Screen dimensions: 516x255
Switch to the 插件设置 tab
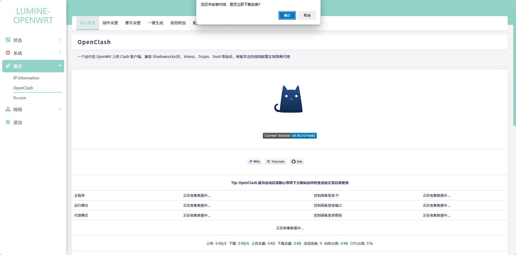click(110, 23)
